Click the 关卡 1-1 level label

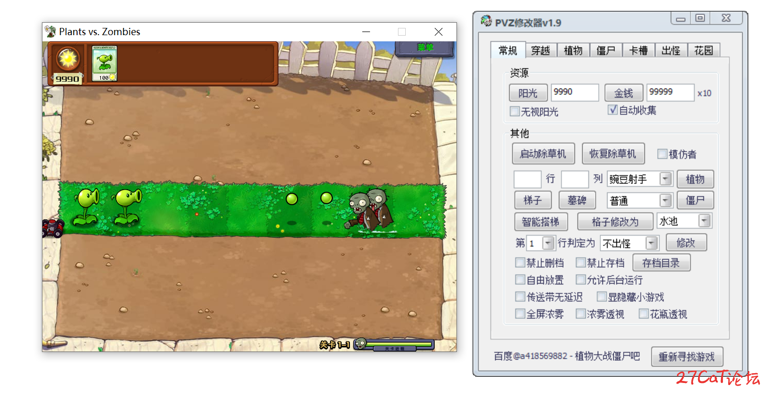334,345
